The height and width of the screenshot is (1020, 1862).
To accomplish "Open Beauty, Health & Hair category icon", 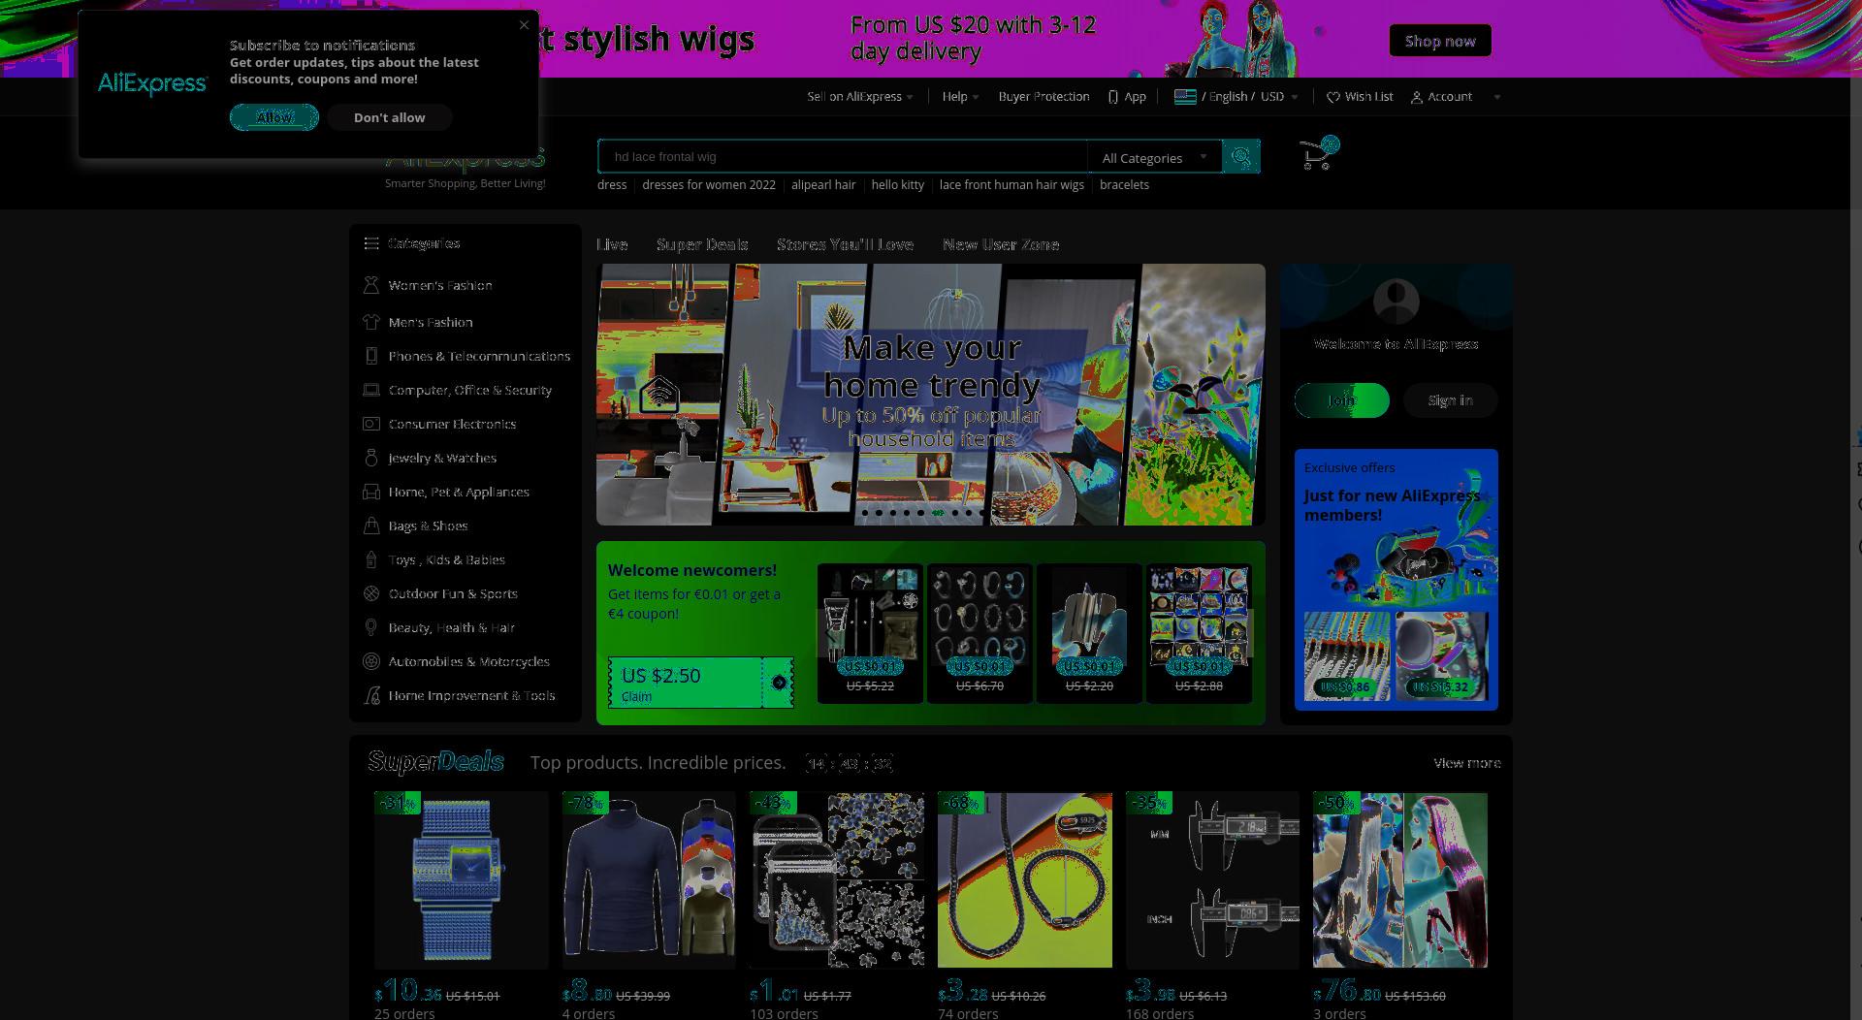I will (x=370, y=627).
